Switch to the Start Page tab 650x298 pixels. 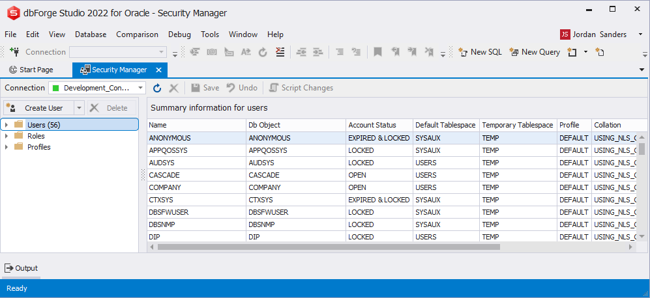point(31,70)
